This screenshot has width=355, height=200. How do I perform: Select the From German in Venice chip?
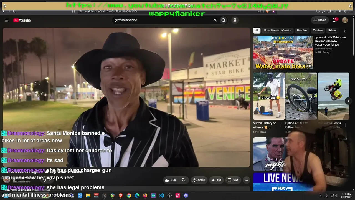(278, 31)
